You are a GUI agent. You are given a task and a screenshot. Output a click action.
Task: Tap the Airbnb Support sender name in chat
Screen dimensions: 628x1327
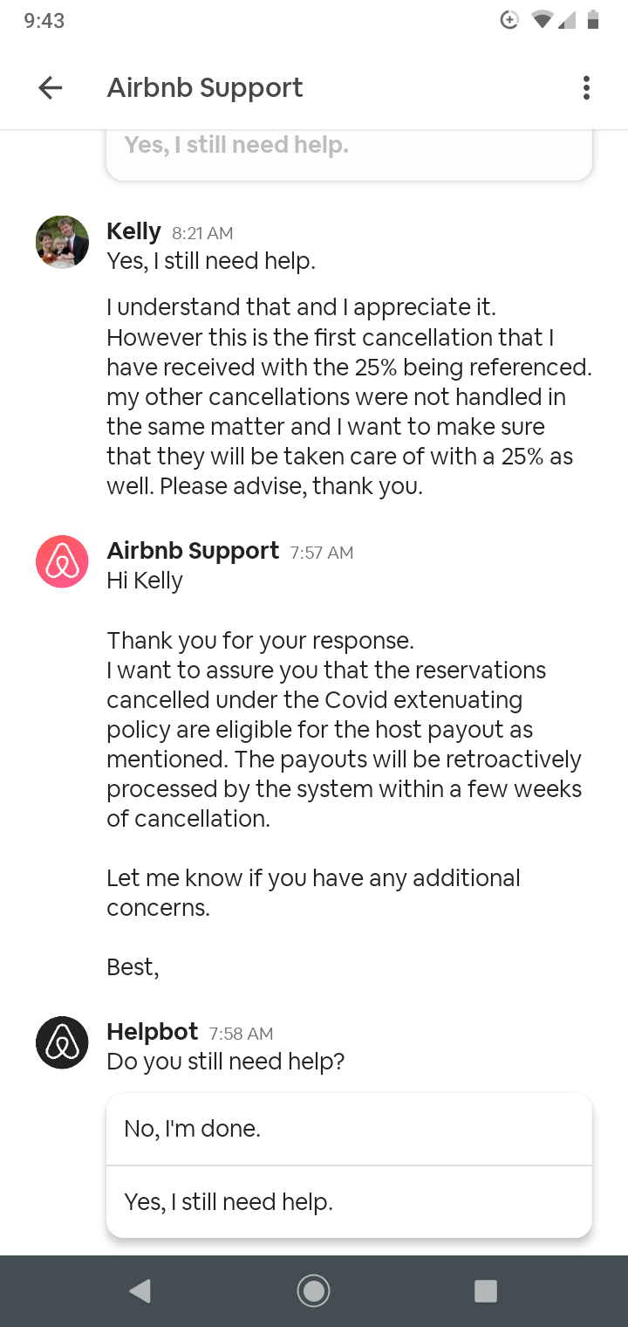click(193, 551)
